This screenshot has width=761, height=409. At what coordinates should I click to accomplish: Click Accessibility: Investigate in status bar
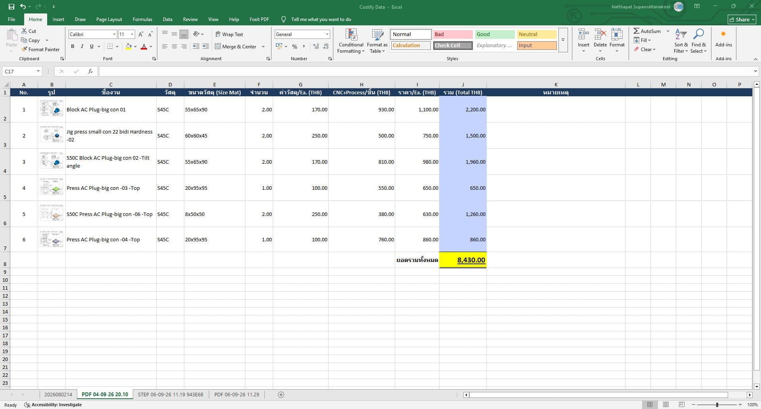point(53,405)
